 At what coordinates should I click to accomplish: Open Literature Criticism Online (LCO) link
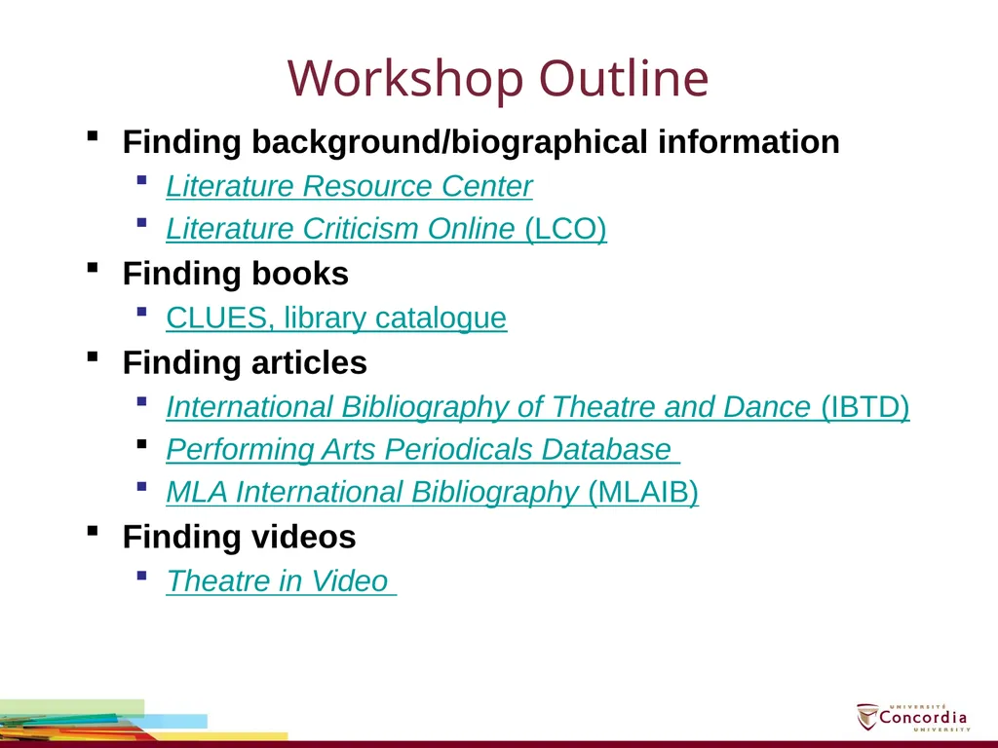(x=386, y=229)
